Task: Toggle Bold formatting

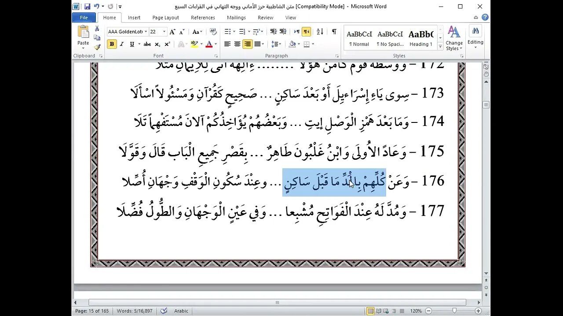Action: (x=112, y=44)
